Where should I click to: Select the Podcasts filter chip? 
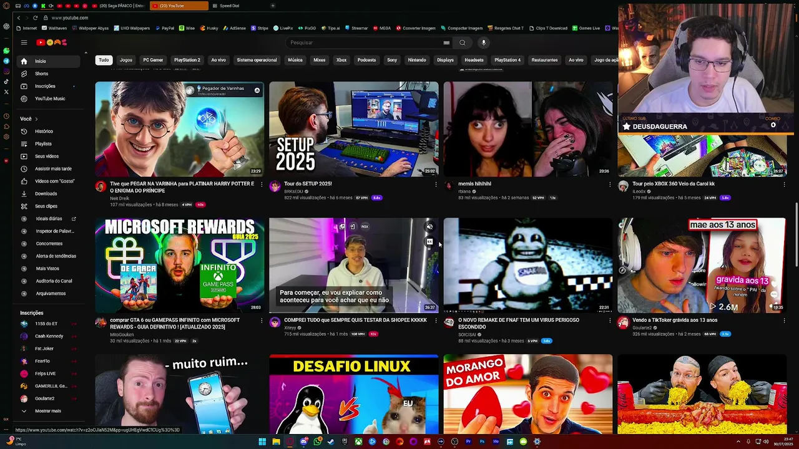[366, 60]
